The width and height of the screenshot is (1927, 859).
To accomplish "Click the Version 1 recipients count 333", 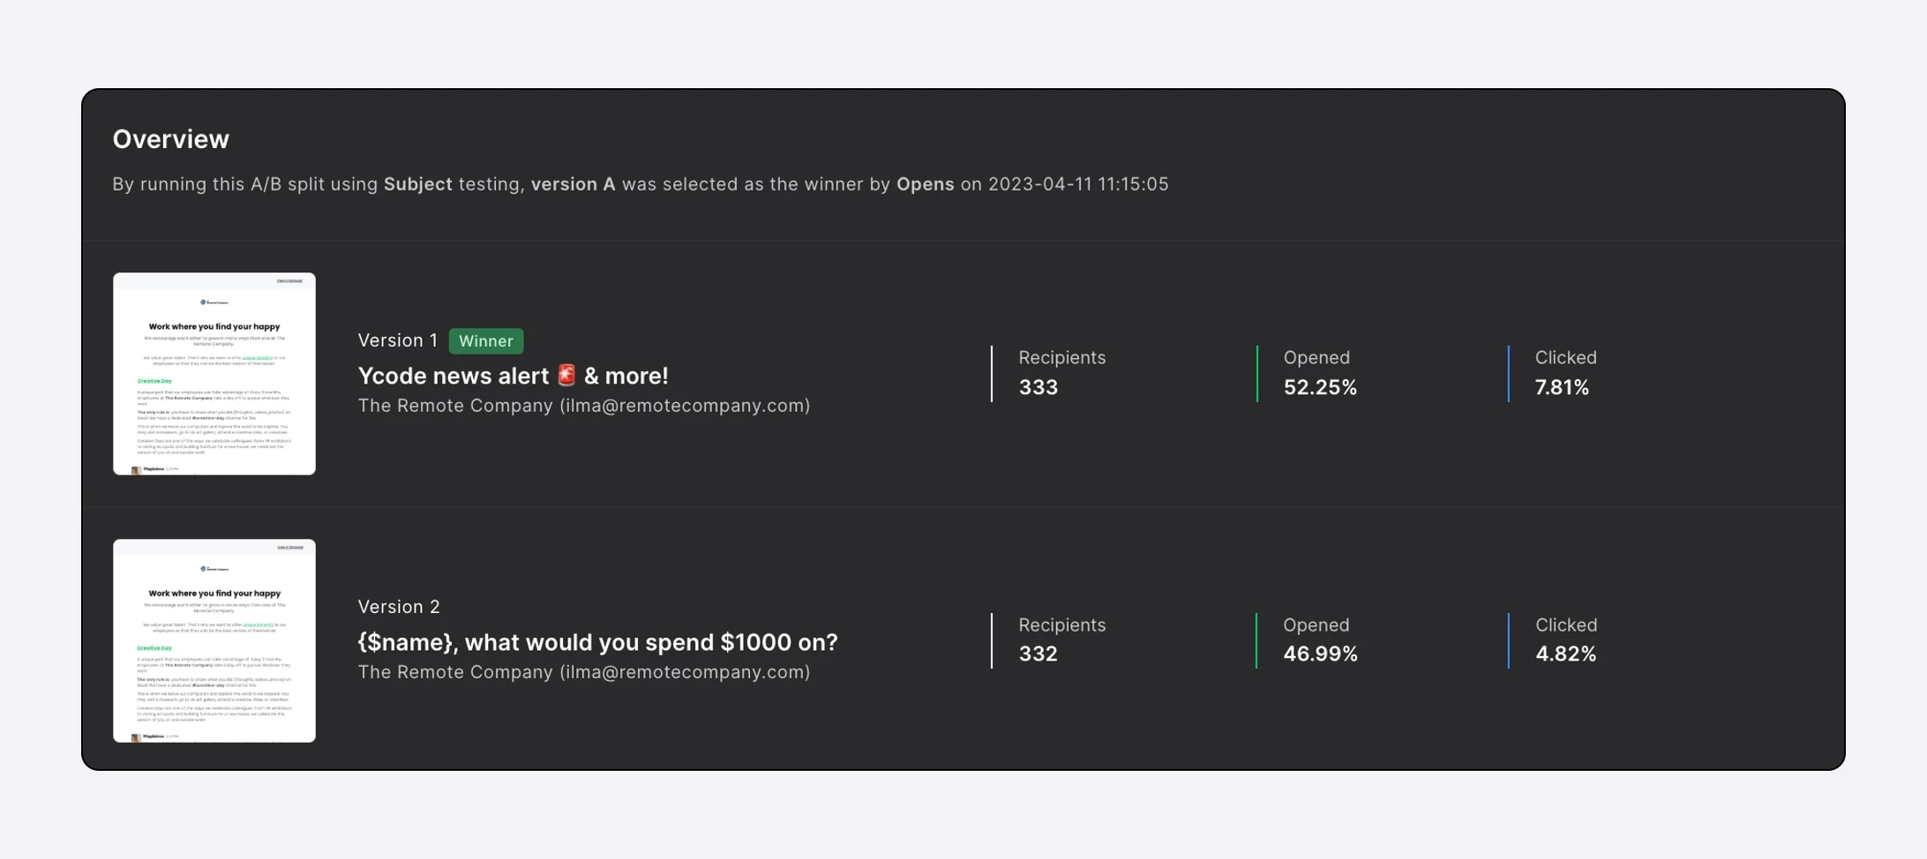I will (1038, 388).
